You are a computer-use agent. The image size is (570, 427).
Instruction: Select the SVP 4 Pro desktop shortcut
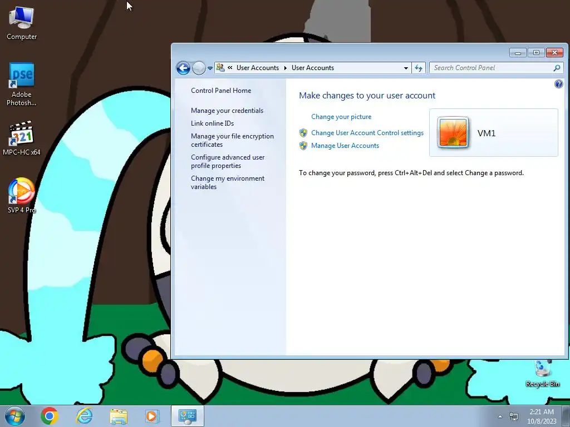click(x=22, y=196)
